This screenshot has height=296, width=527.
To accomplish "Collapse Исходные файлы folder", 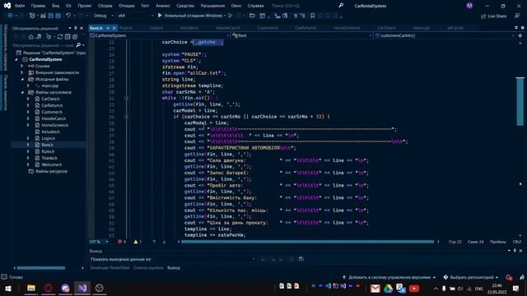I will coord(22,79).
